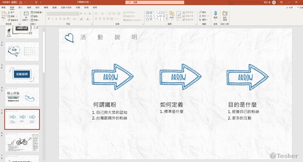Select the bicycle slide 6 thumbnail
The image size is (303, 162).
coord(22,142)
